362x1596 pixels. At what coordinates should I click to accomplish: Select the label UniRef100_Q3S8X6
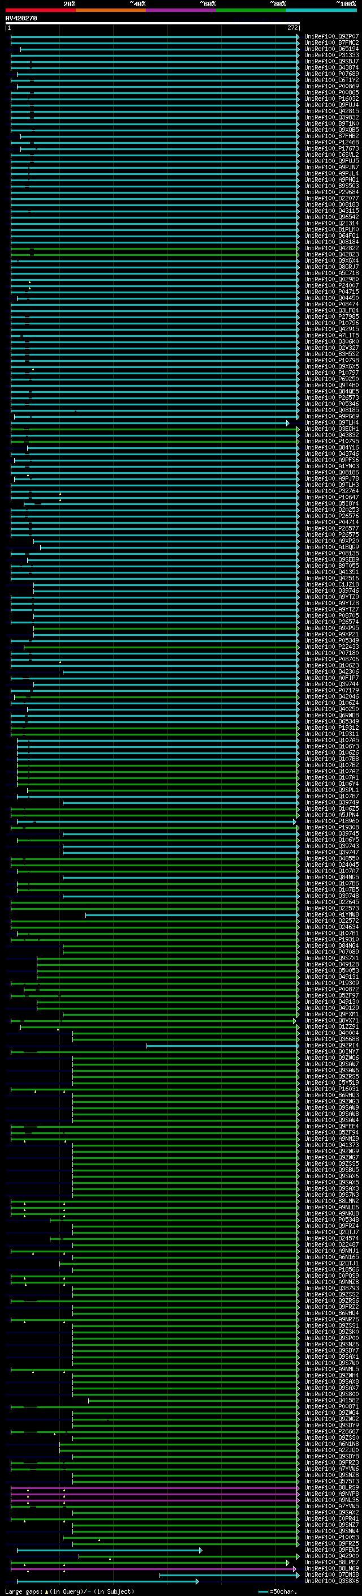click(331, 1581)
